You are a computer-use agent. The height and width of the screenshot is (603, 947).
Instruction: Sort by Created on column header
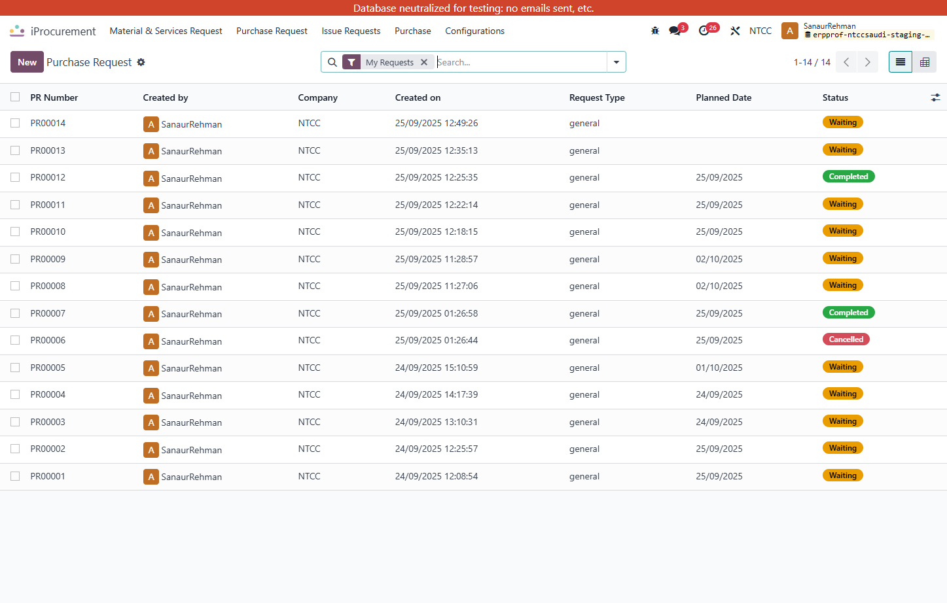click(418, 97)
